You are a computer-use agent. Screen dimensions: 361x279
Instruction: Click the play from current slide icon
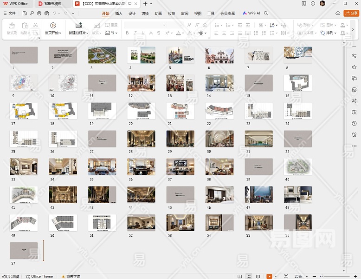[x=53, y=26]
